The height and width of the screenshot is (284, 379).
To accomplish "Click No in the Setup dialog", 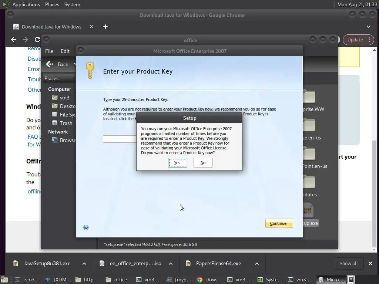I will pos(203,163).
